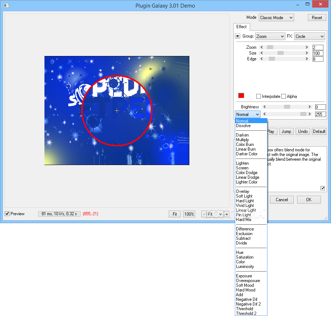Click the Zoom slider left arrow
Viewport: 331px width, 316px height.
click(262, 47)
